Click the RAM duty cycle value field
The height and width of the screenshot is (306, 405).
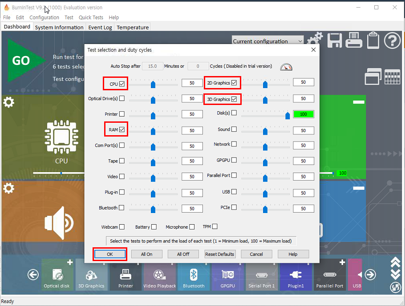192,130
